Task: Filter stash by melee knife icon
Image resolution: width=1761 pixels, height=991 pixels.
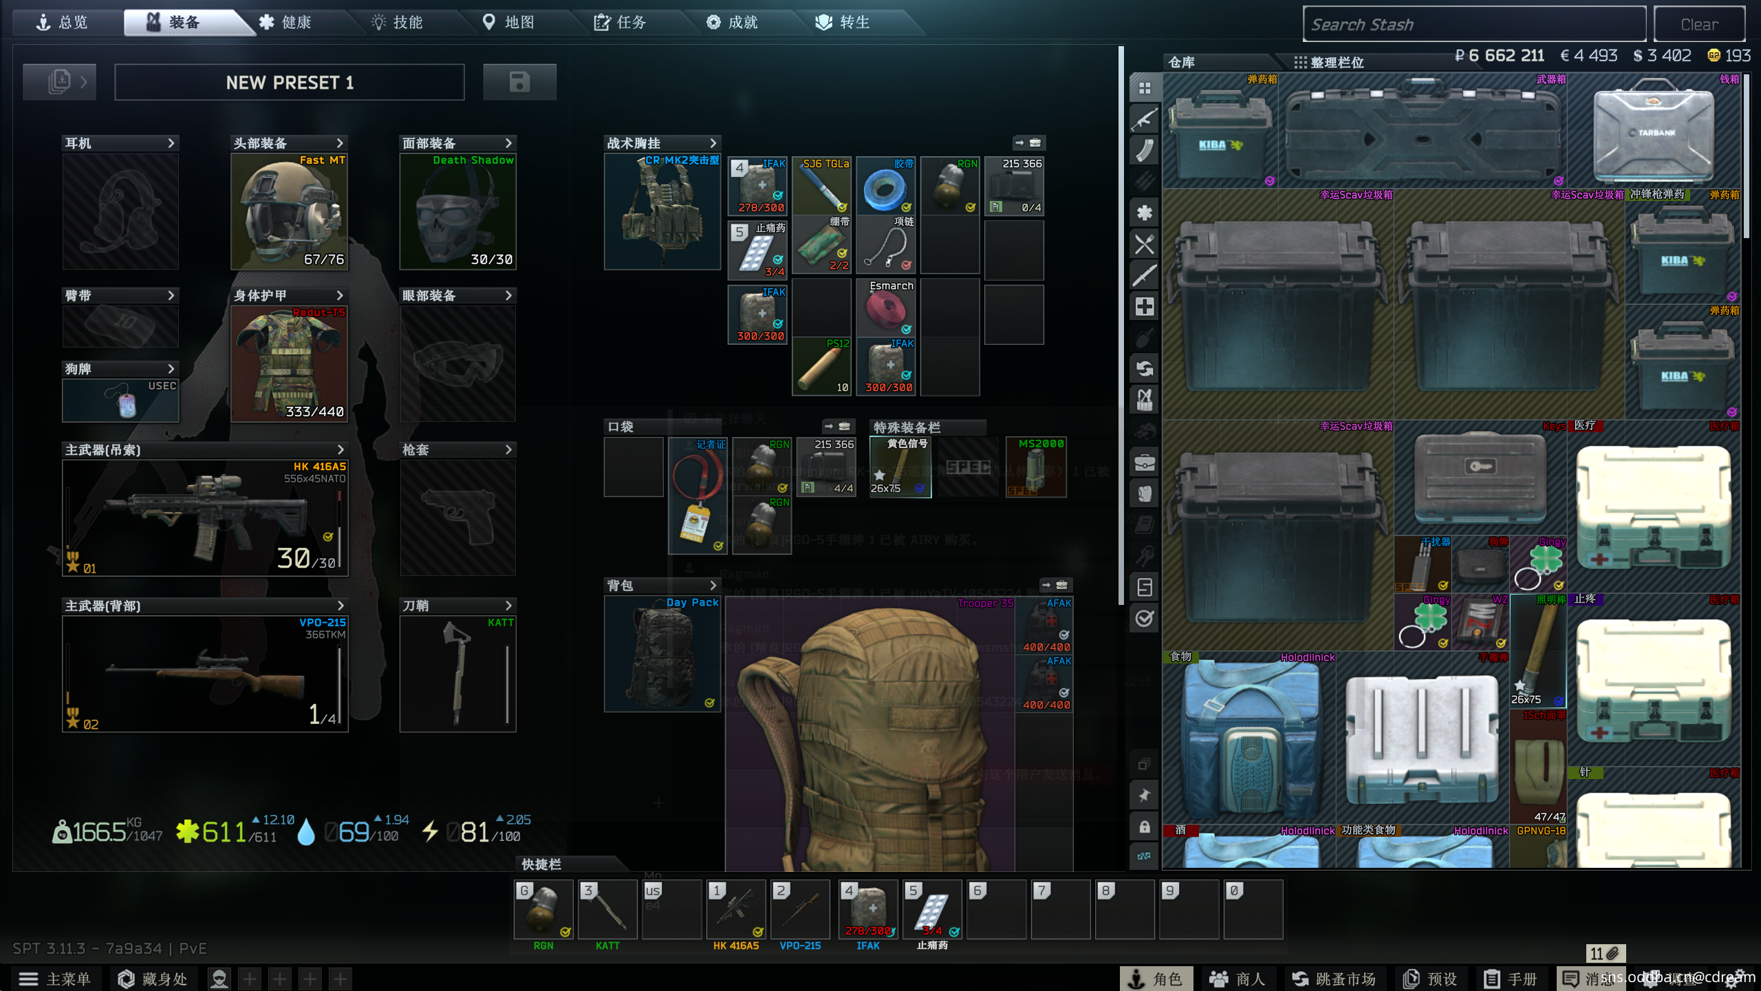Action: click(1145, 275)
